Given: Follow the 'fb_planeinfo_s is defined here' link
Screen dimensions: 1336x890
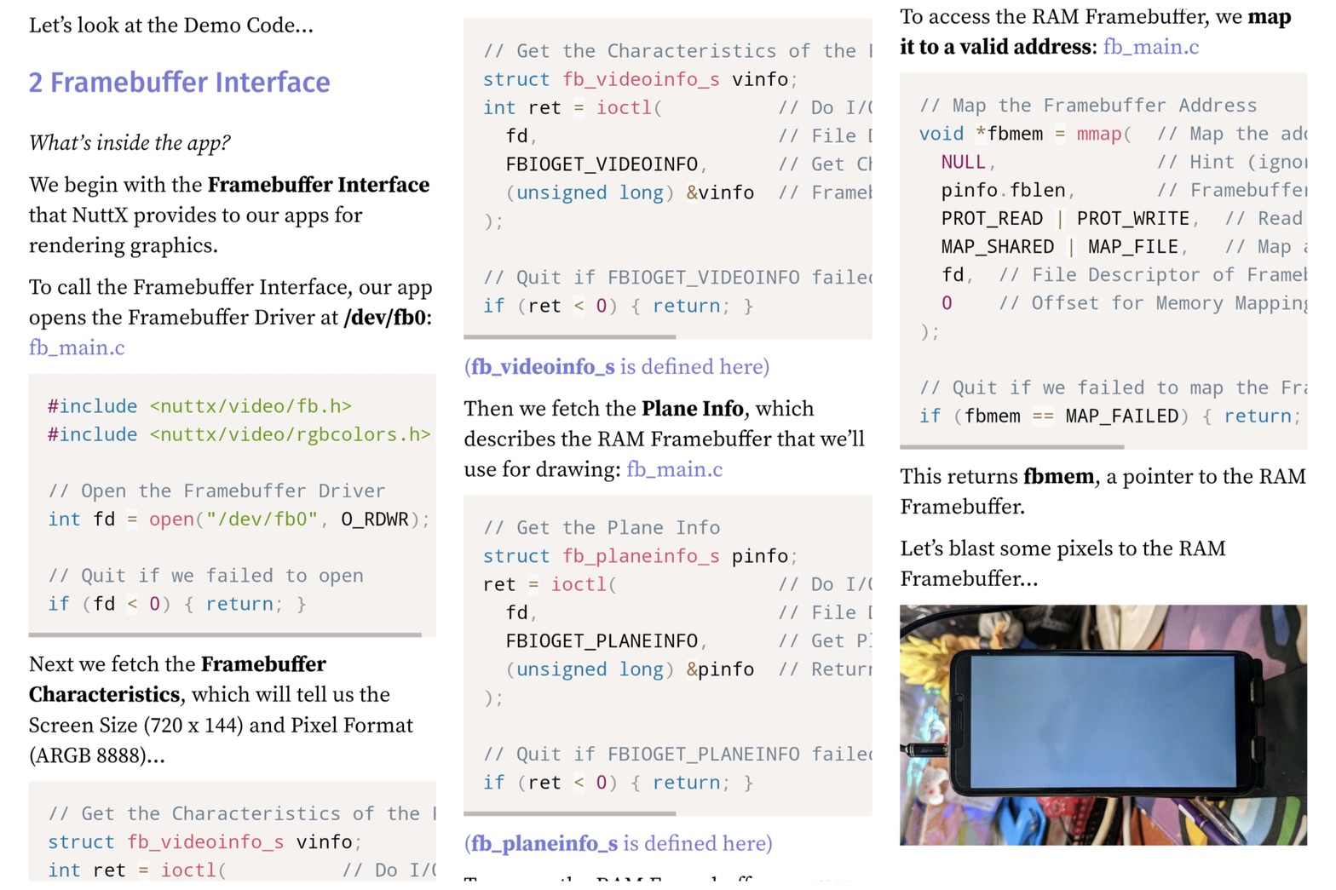Looking at the screenshot, I should pos(619,843).
